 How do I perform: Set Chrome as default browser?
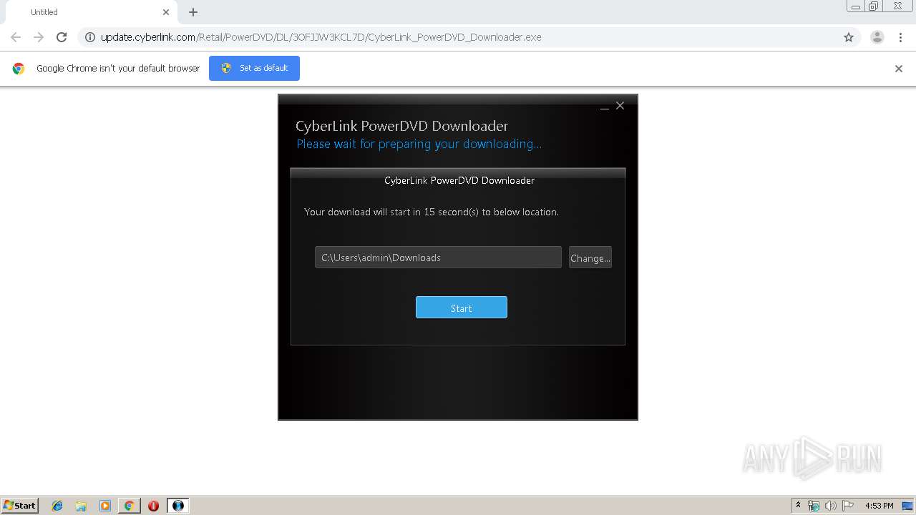coord(254,68)
